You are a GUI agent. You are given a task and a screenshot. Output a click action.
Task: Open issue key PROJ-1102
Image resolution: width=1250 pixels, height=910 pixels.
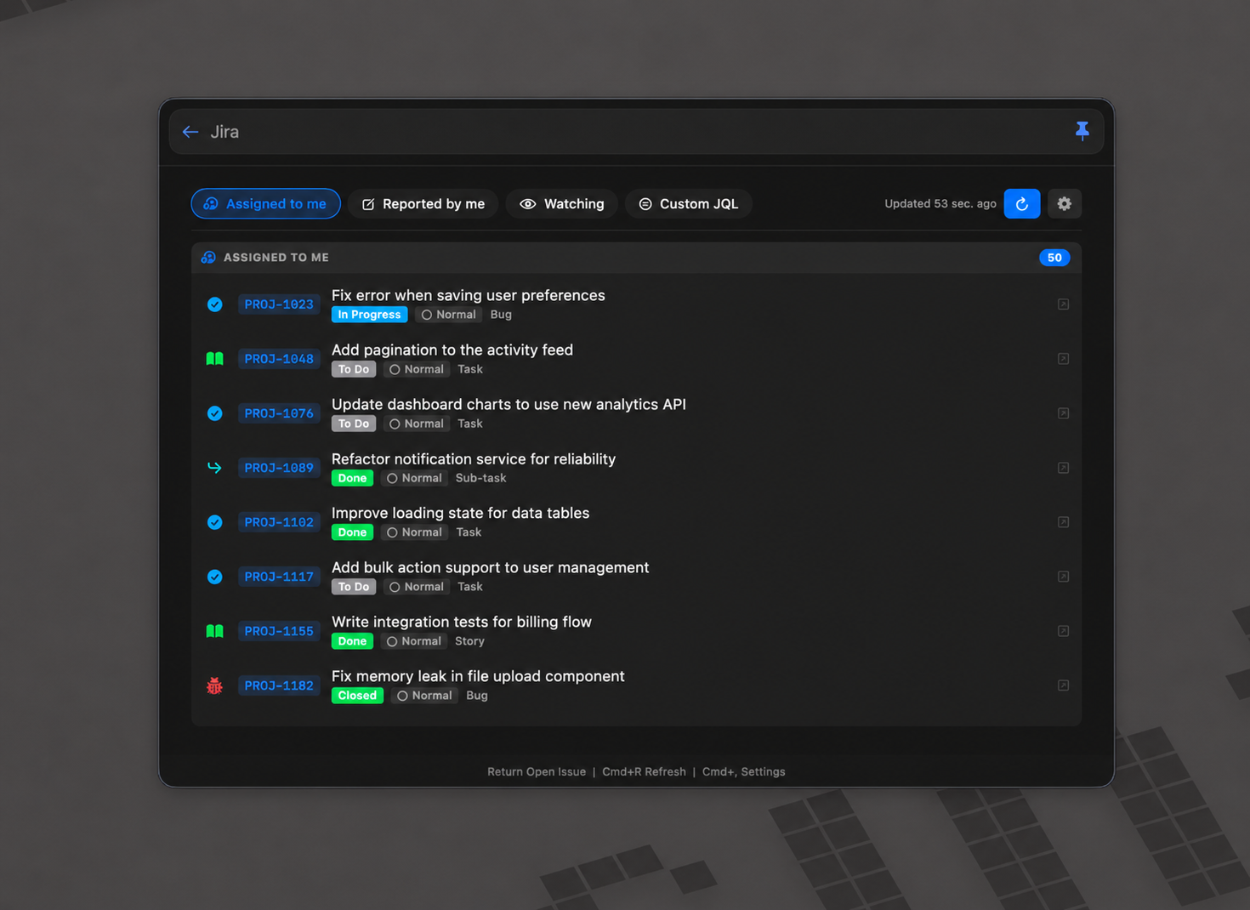pyautogui.click(x=279, y=522)
